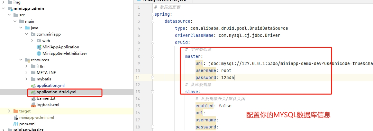Click the application.yml Spring config icon

pos(33,86)
